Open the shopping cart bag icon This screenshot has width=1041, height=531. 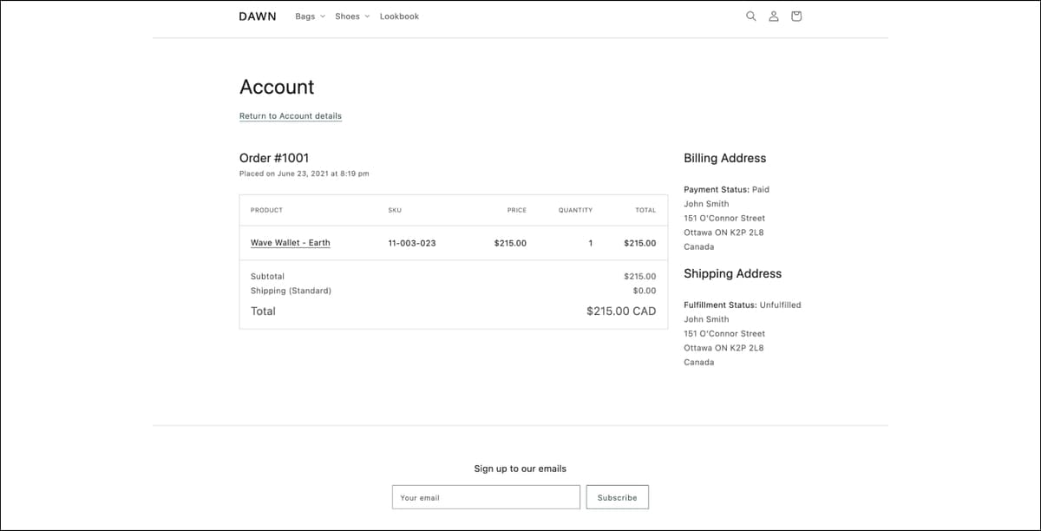click(x=796, y=16)
